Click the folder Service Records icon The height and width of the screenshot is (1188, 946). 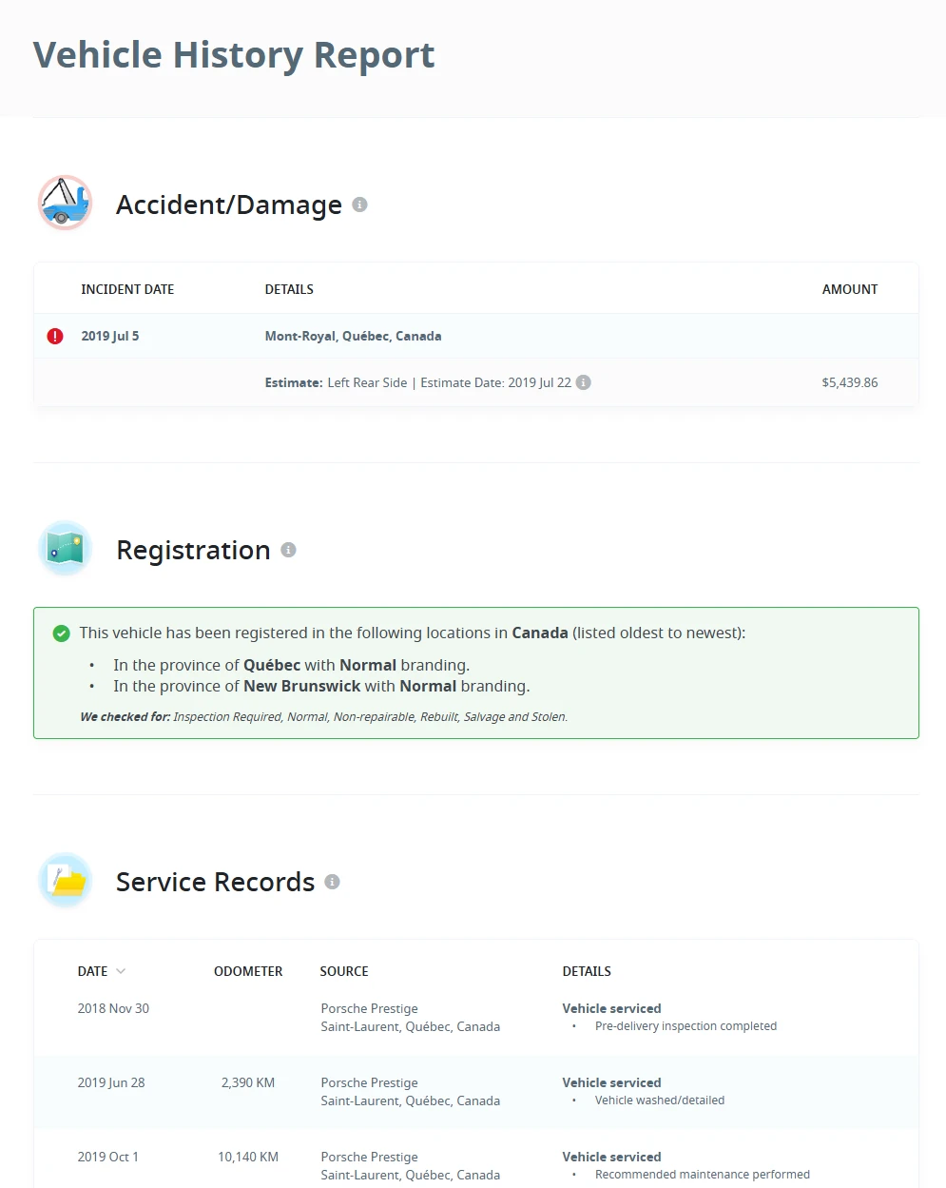point(65,881)
